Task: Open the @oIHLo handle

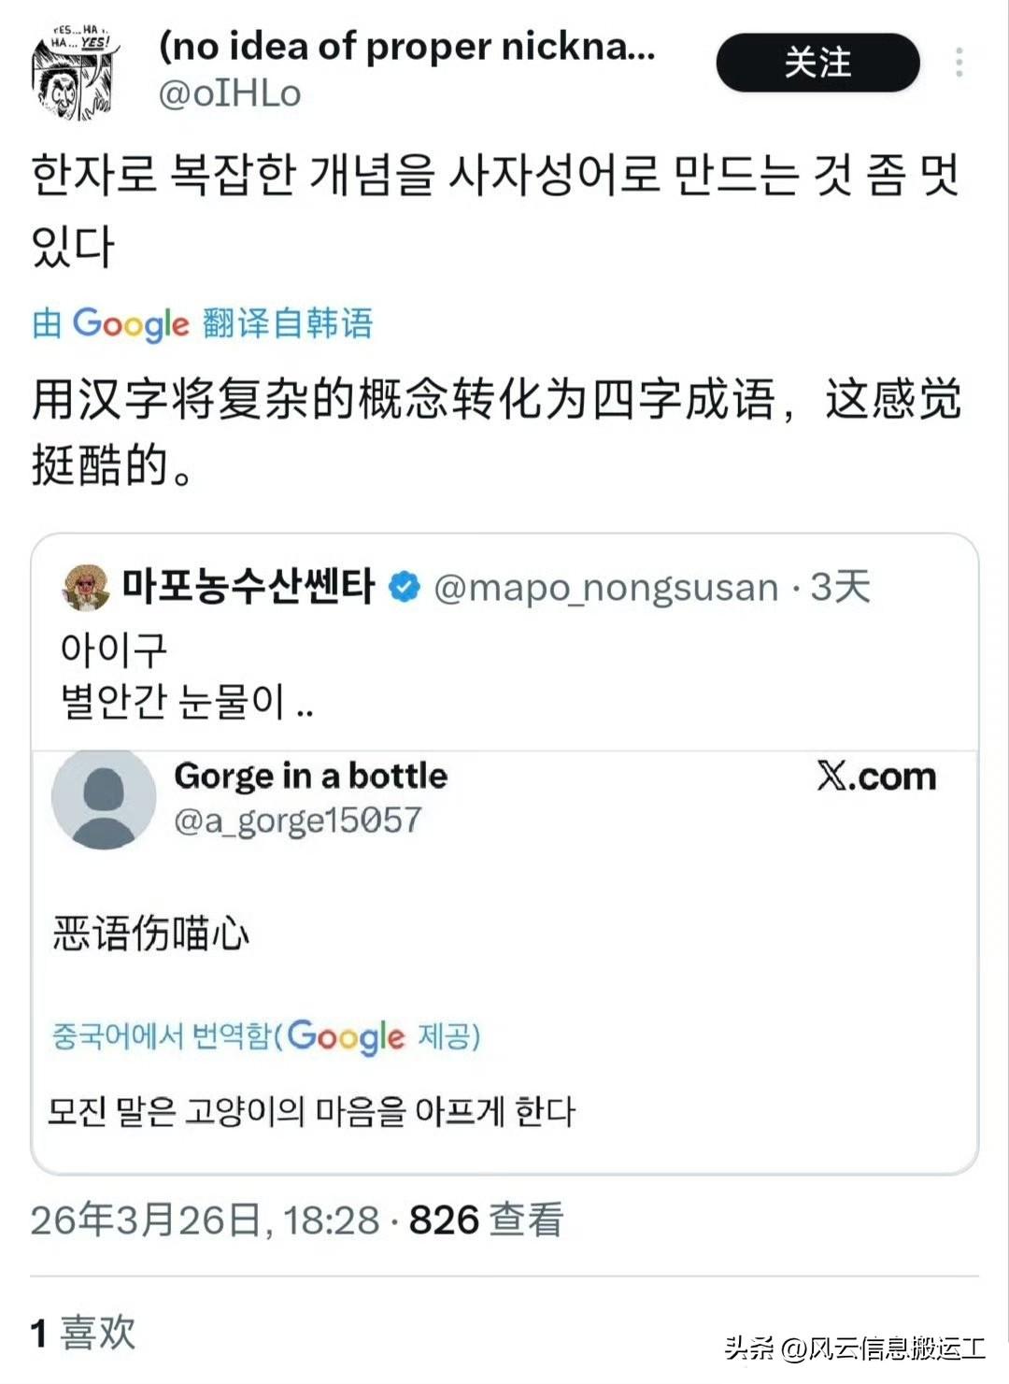Action: (x=230, y=93)
